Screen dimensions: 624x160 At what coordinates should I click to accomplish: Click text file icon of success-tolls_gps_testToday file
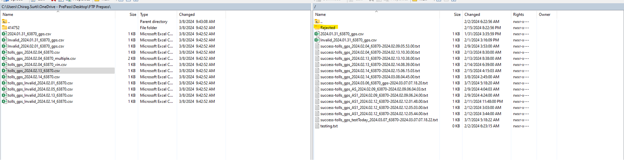click(317, 120)
